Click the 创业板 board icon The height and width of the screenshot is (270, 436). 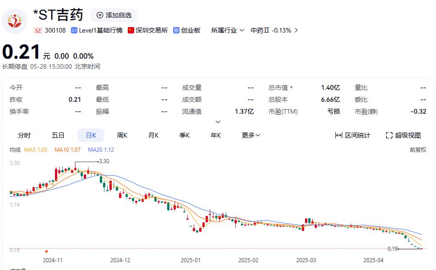(176, 30)
